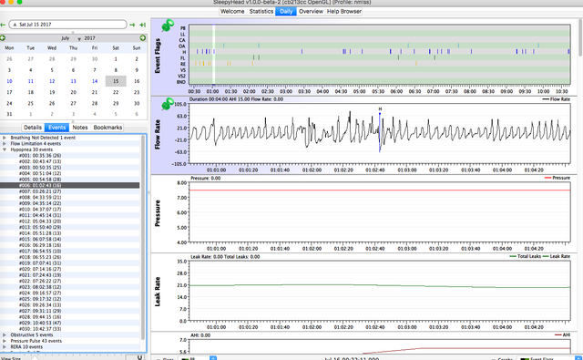The image size is (583, 360).
Task: Expand RERA 10 events
Action: (x=5, y=346)
